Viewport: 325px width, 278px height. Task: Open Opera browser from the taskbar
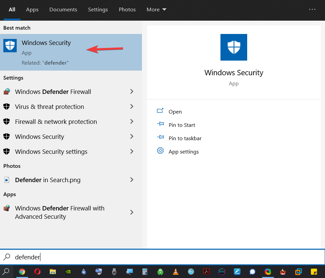click(x=37, y=272)
